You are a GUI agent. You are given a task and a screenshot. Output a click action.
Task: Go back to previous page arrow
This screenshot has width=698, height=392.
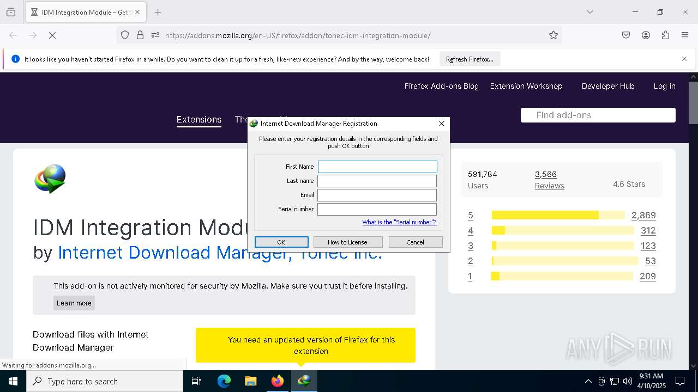(13, 35)
